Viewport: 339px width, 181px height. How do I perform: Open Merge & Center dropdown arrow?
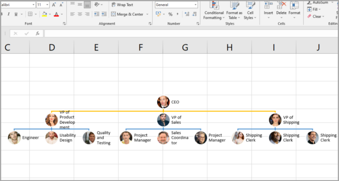click(147, 14)
